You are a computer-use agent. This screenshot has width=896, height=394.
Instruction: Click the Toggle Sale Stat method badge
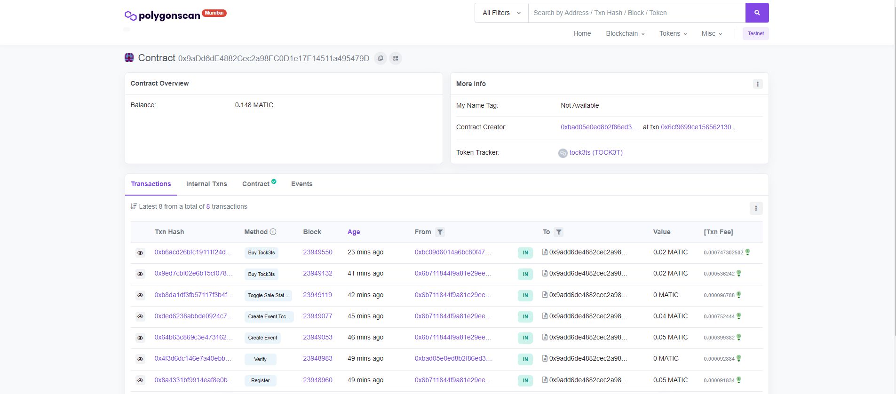coord(268,295)
